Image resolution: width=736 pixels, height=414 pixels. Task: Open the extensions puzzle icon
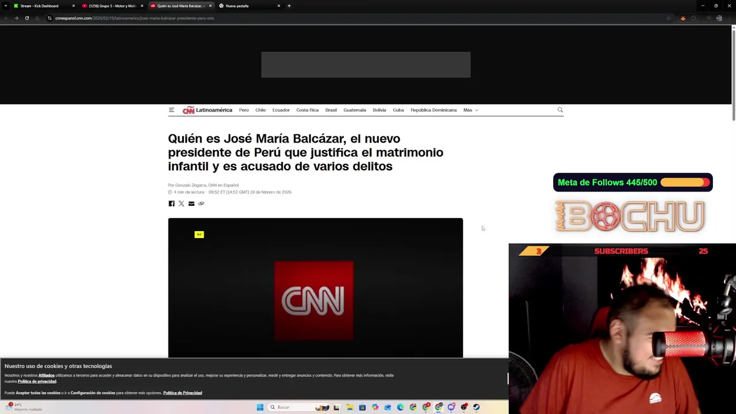pyautogui.click(x=694, y=18)
